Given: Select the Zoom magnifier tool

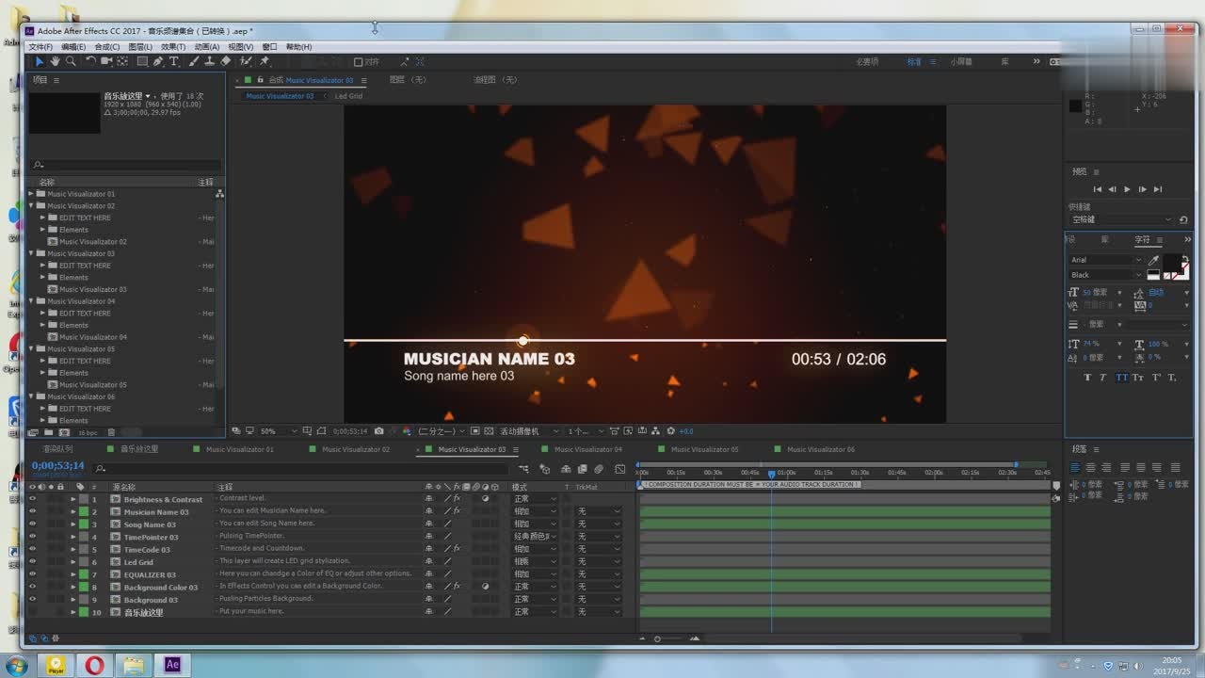Looking at the screenshot, I should tap(71, 61).
